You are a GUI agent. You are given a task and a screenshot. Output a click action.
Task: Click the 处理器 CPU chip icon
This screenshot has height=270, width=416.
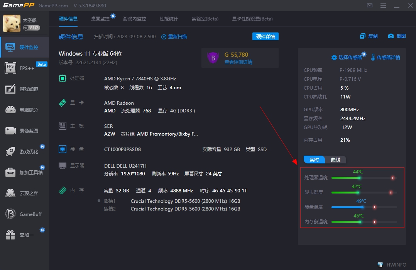63,78
